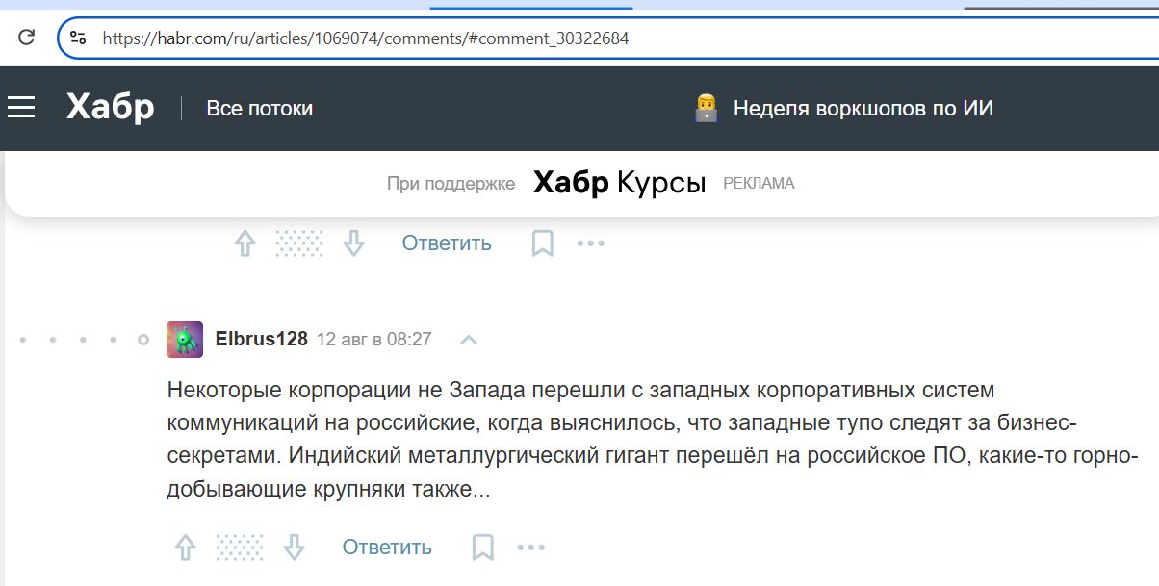The image size is (1159, 586).
Task: Upvote the Elbrus128 comment
Action: (x=186, y=548)
